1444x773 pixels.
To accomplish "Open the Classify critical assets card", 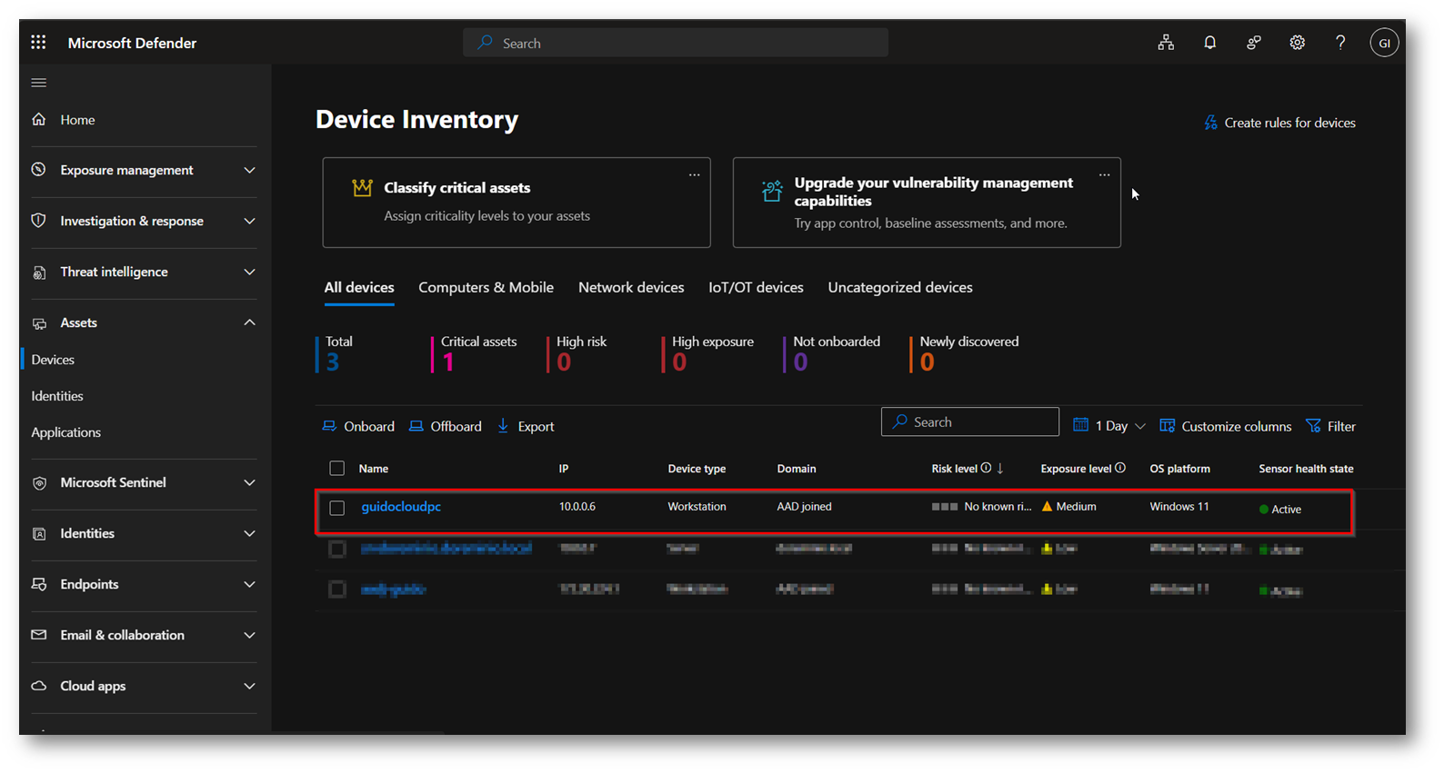I will click(516, 203).
